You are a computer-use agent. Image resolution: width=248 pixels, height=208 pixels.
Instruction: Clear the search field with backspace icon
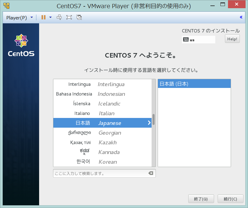pyautogui.click(x=151, y=173)
